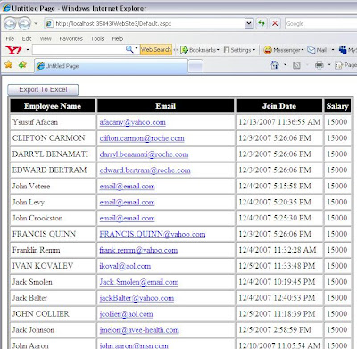Screen dimensions: 357x349
Task: Click the browser Back arrow button
Action: pos(10,23)
